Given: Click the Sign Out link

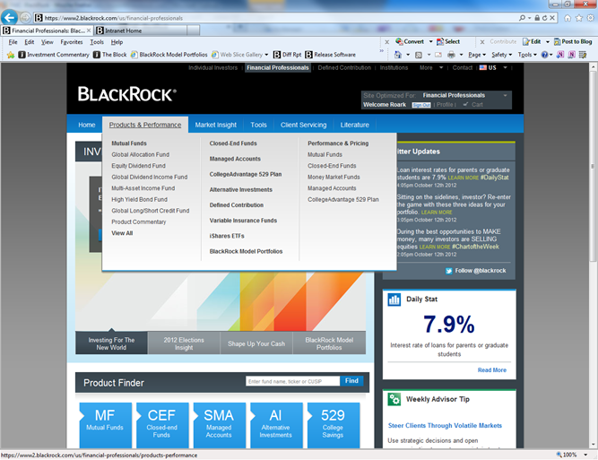Looking at the screenshot, I should click(421, 105).
